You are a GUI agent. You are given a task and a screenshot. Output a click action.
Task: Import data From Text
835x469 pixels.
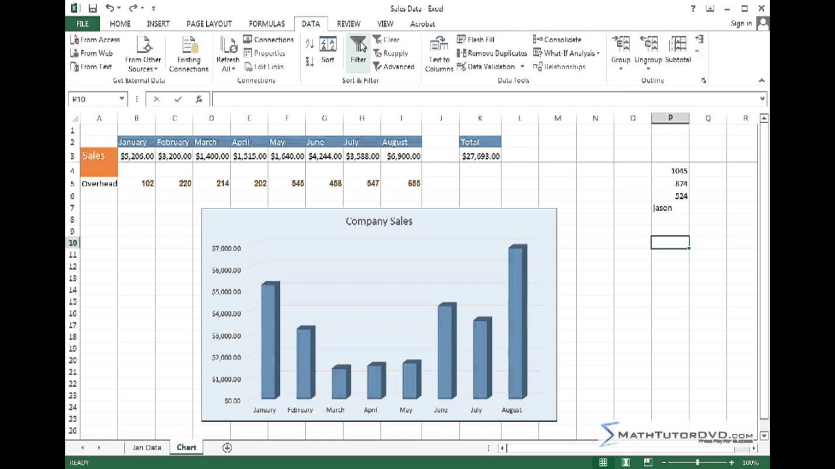[91, 66]
